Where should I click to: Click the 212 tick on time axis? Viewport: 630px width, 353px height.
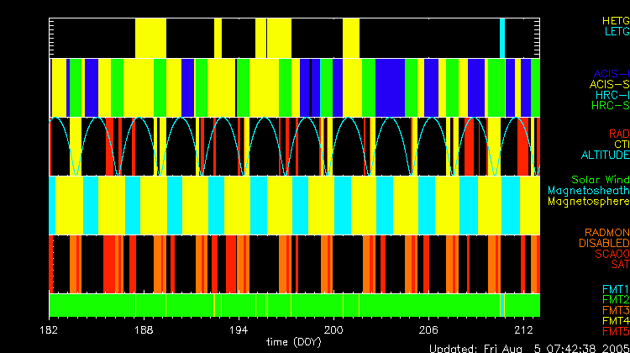(x=523, y=331)
